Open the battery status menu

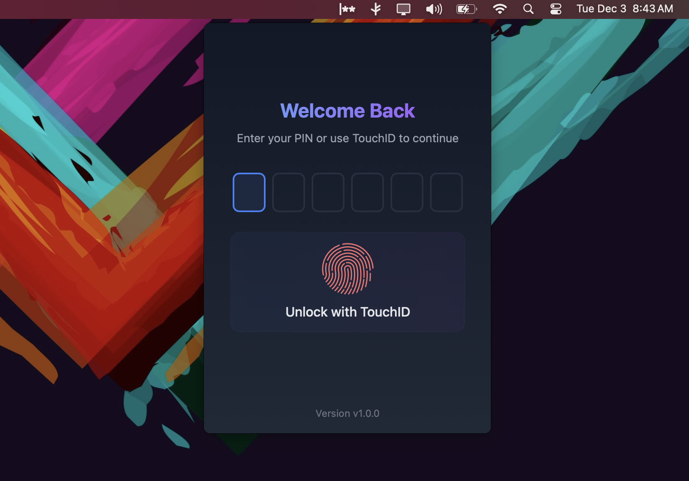click(x=467, y=9)
